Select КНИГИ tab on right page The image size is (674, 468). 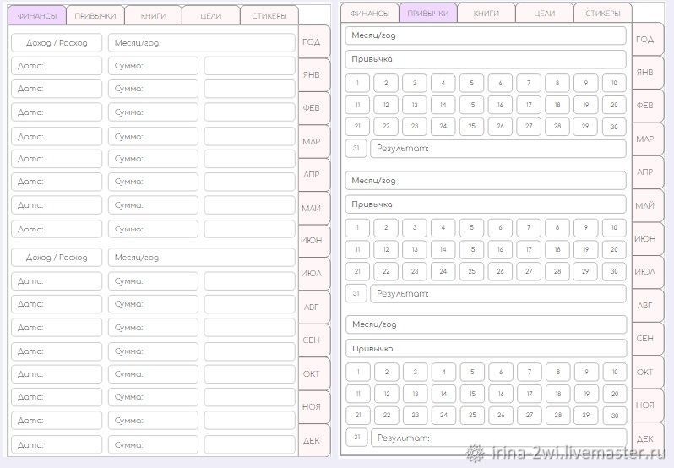click(x=486, y=13)
